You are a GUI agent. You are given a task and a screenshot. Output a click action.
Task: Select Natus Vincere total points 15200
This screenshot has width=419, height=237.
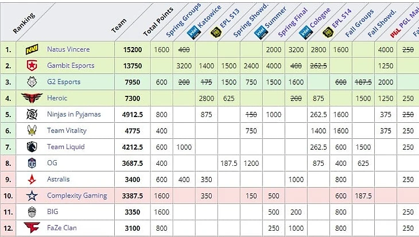tap(133, 50)
